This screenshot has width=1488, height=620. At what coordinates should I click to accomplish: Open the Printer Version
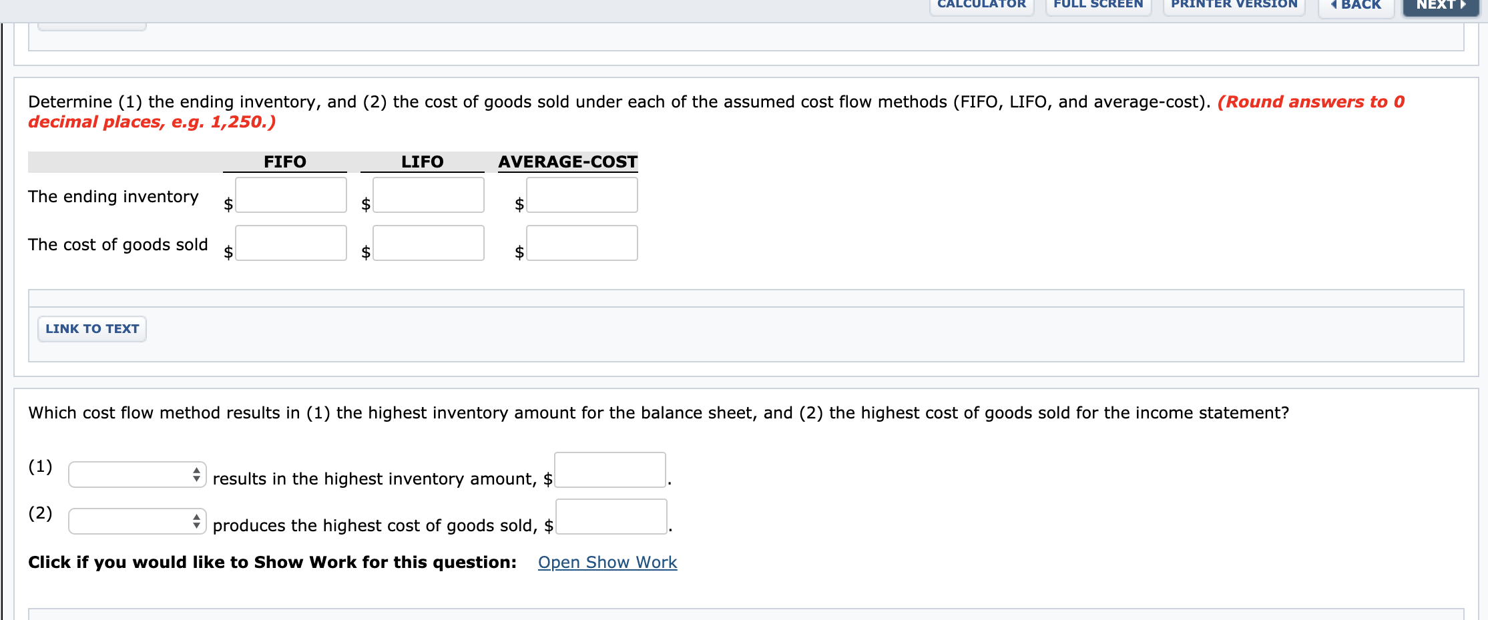pyautogui.click(x=1232, y=5)
